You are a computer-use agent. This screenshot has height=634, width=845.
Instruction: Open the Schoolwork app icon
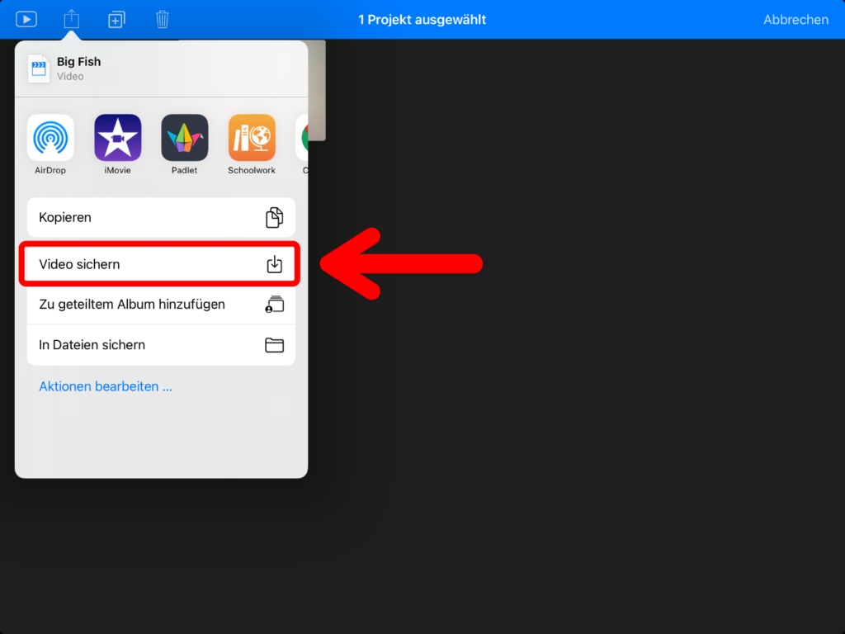(252, 138)
